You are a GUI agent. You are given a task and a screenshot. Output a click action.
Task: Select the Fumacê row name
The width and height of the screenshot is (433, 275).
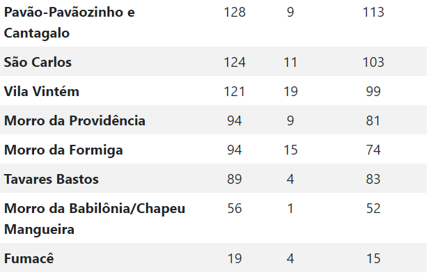pos(29,259)
